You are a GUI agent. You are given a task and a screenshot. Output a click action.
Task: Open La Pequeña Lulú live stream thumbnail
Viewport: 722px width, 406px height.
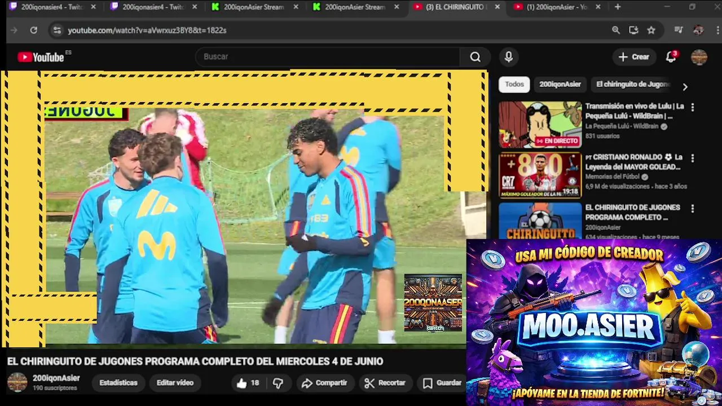point(540,125)
